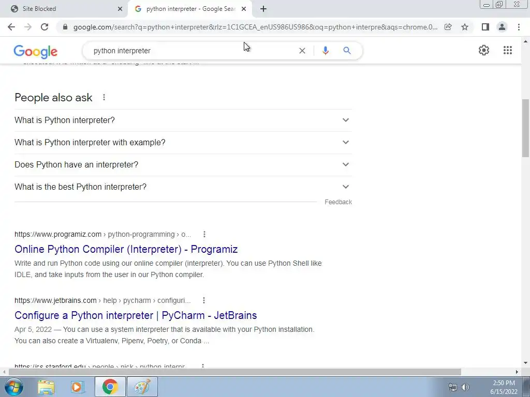Image resolution: width=530 pixels, height=397 pixels.
Task: Open Configure a Python interpreter PyCharm link
Action: tap(136, 315)
